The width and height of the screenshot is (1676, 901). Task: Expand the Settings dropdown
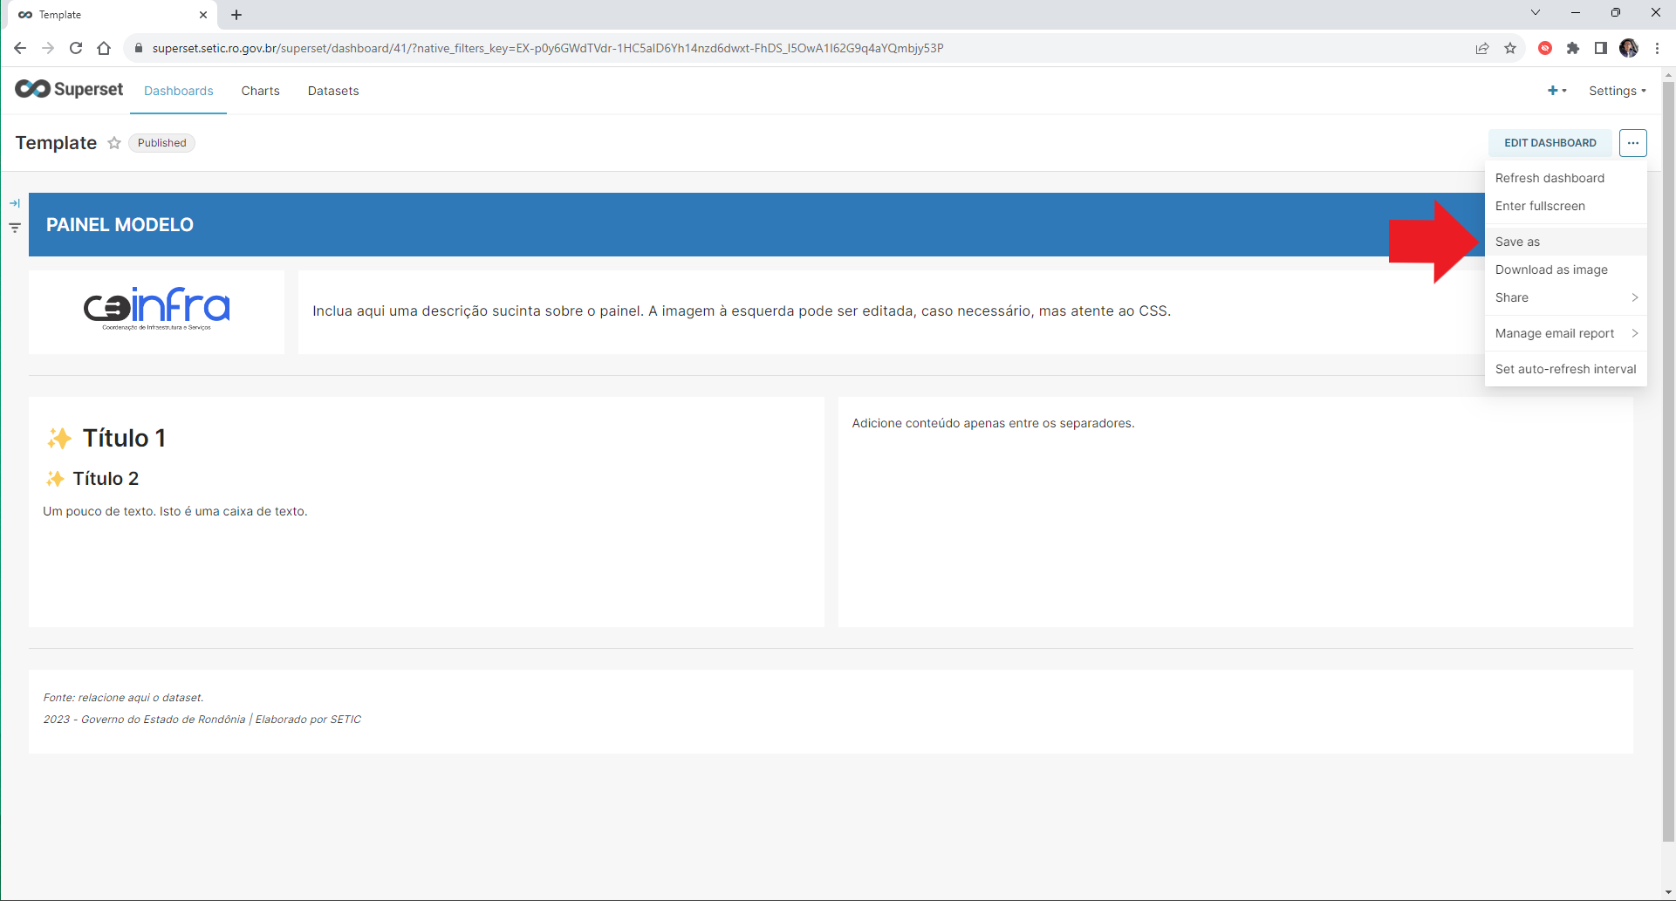[1617, 91]
